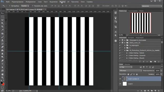The height and width of the screenshot is (92, 164).
Task: Select the Rectangular Marquee tool
Action: (x=2, y=17)
